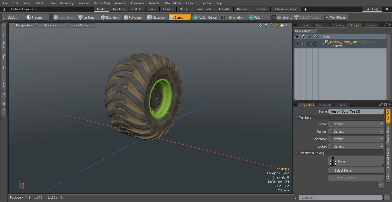
Task: Toggle visibility eye for Heavy_Duty_Tire group
Action: click(x=297, y=44)
